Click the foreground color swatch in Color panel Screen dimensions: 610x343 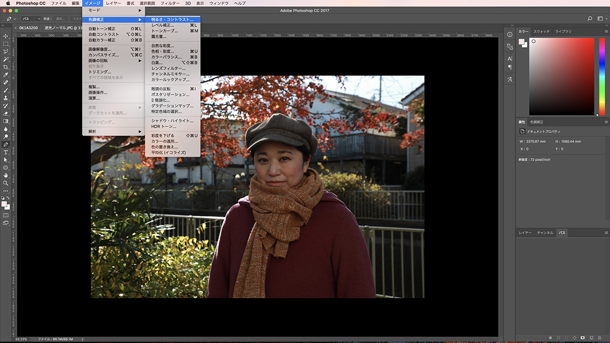click(x=522, y=42)
